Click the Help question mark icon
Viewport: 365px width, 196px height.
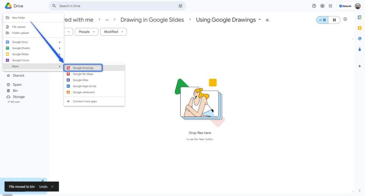(314, 6)
